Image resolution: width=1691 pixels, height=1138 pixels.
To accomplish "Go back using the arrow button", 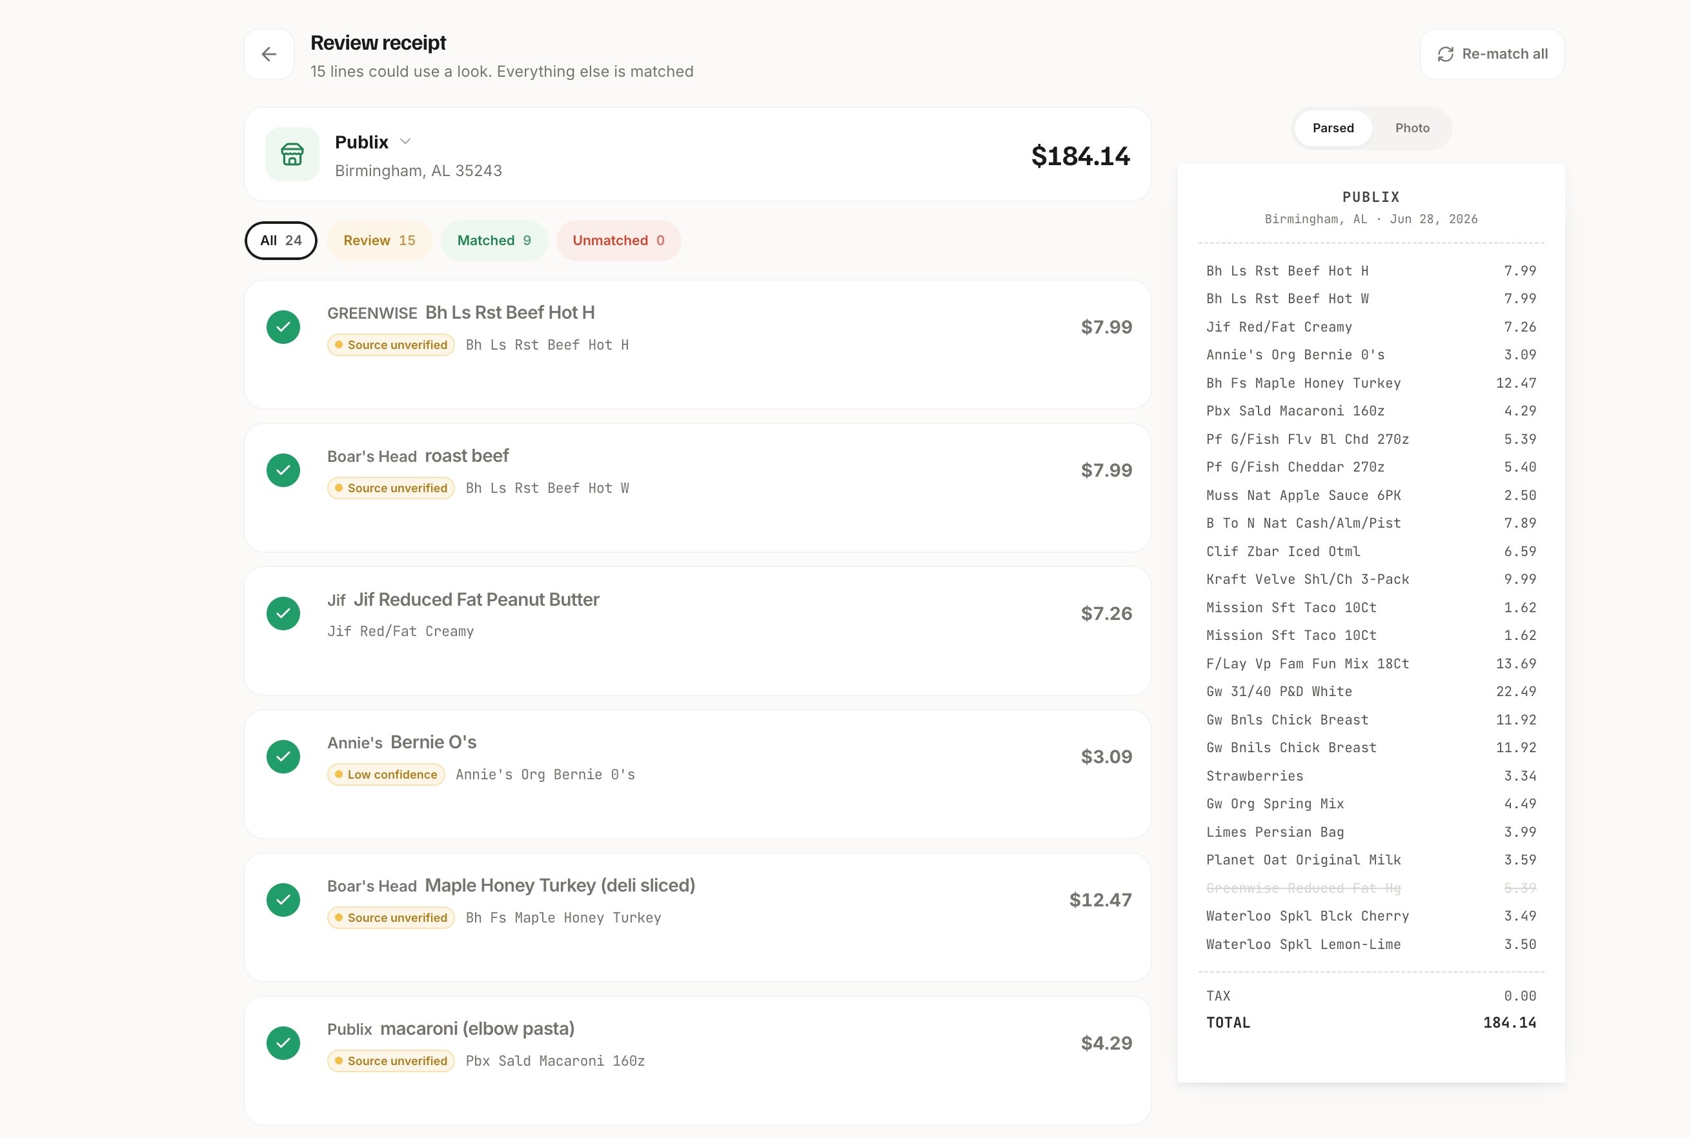I will (x=268, y=54).
